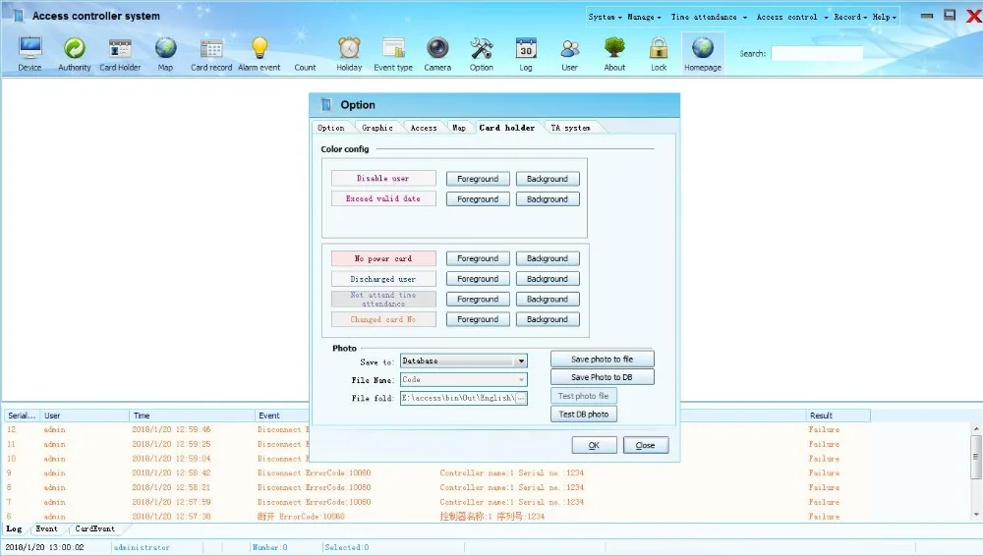Open the Alarm event lightbulb icon
983x556 pixels.
click(259, 53)
